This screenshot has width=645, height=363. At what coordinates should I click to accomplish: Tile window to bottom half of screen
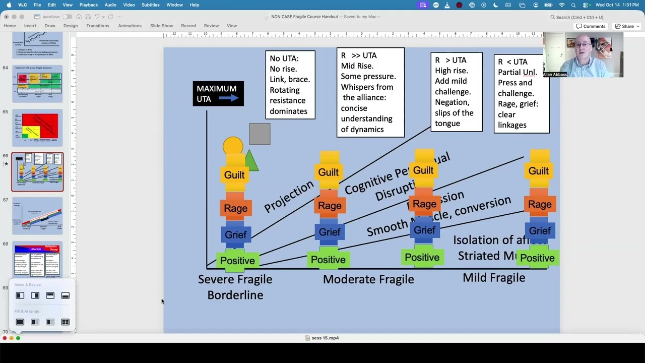(x=66, y=295)
